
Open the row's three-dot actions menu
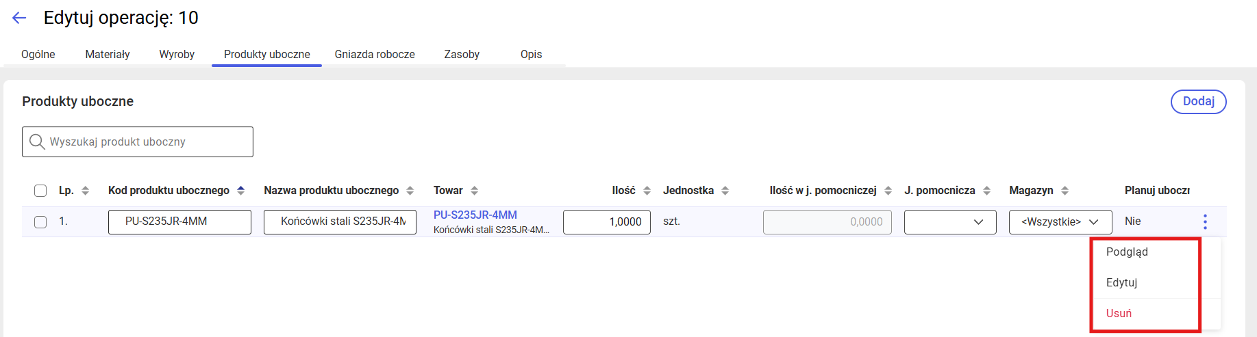[1205, 221]
